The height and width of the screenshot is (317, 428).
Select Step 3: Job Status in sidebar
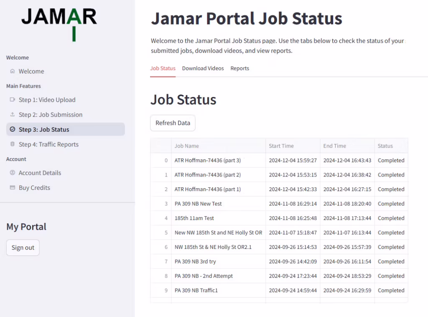[66, 129]
